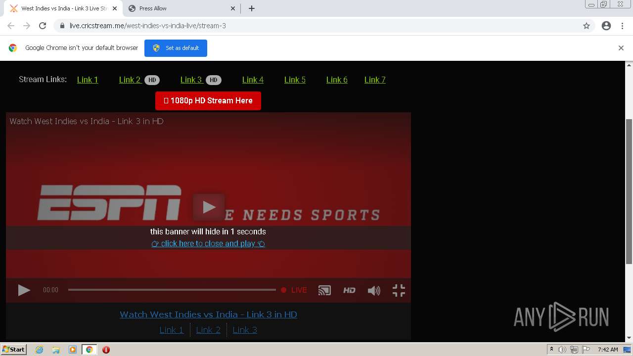Open Link 2 below the video player
633x356 pixels.
tap(208, 330)
